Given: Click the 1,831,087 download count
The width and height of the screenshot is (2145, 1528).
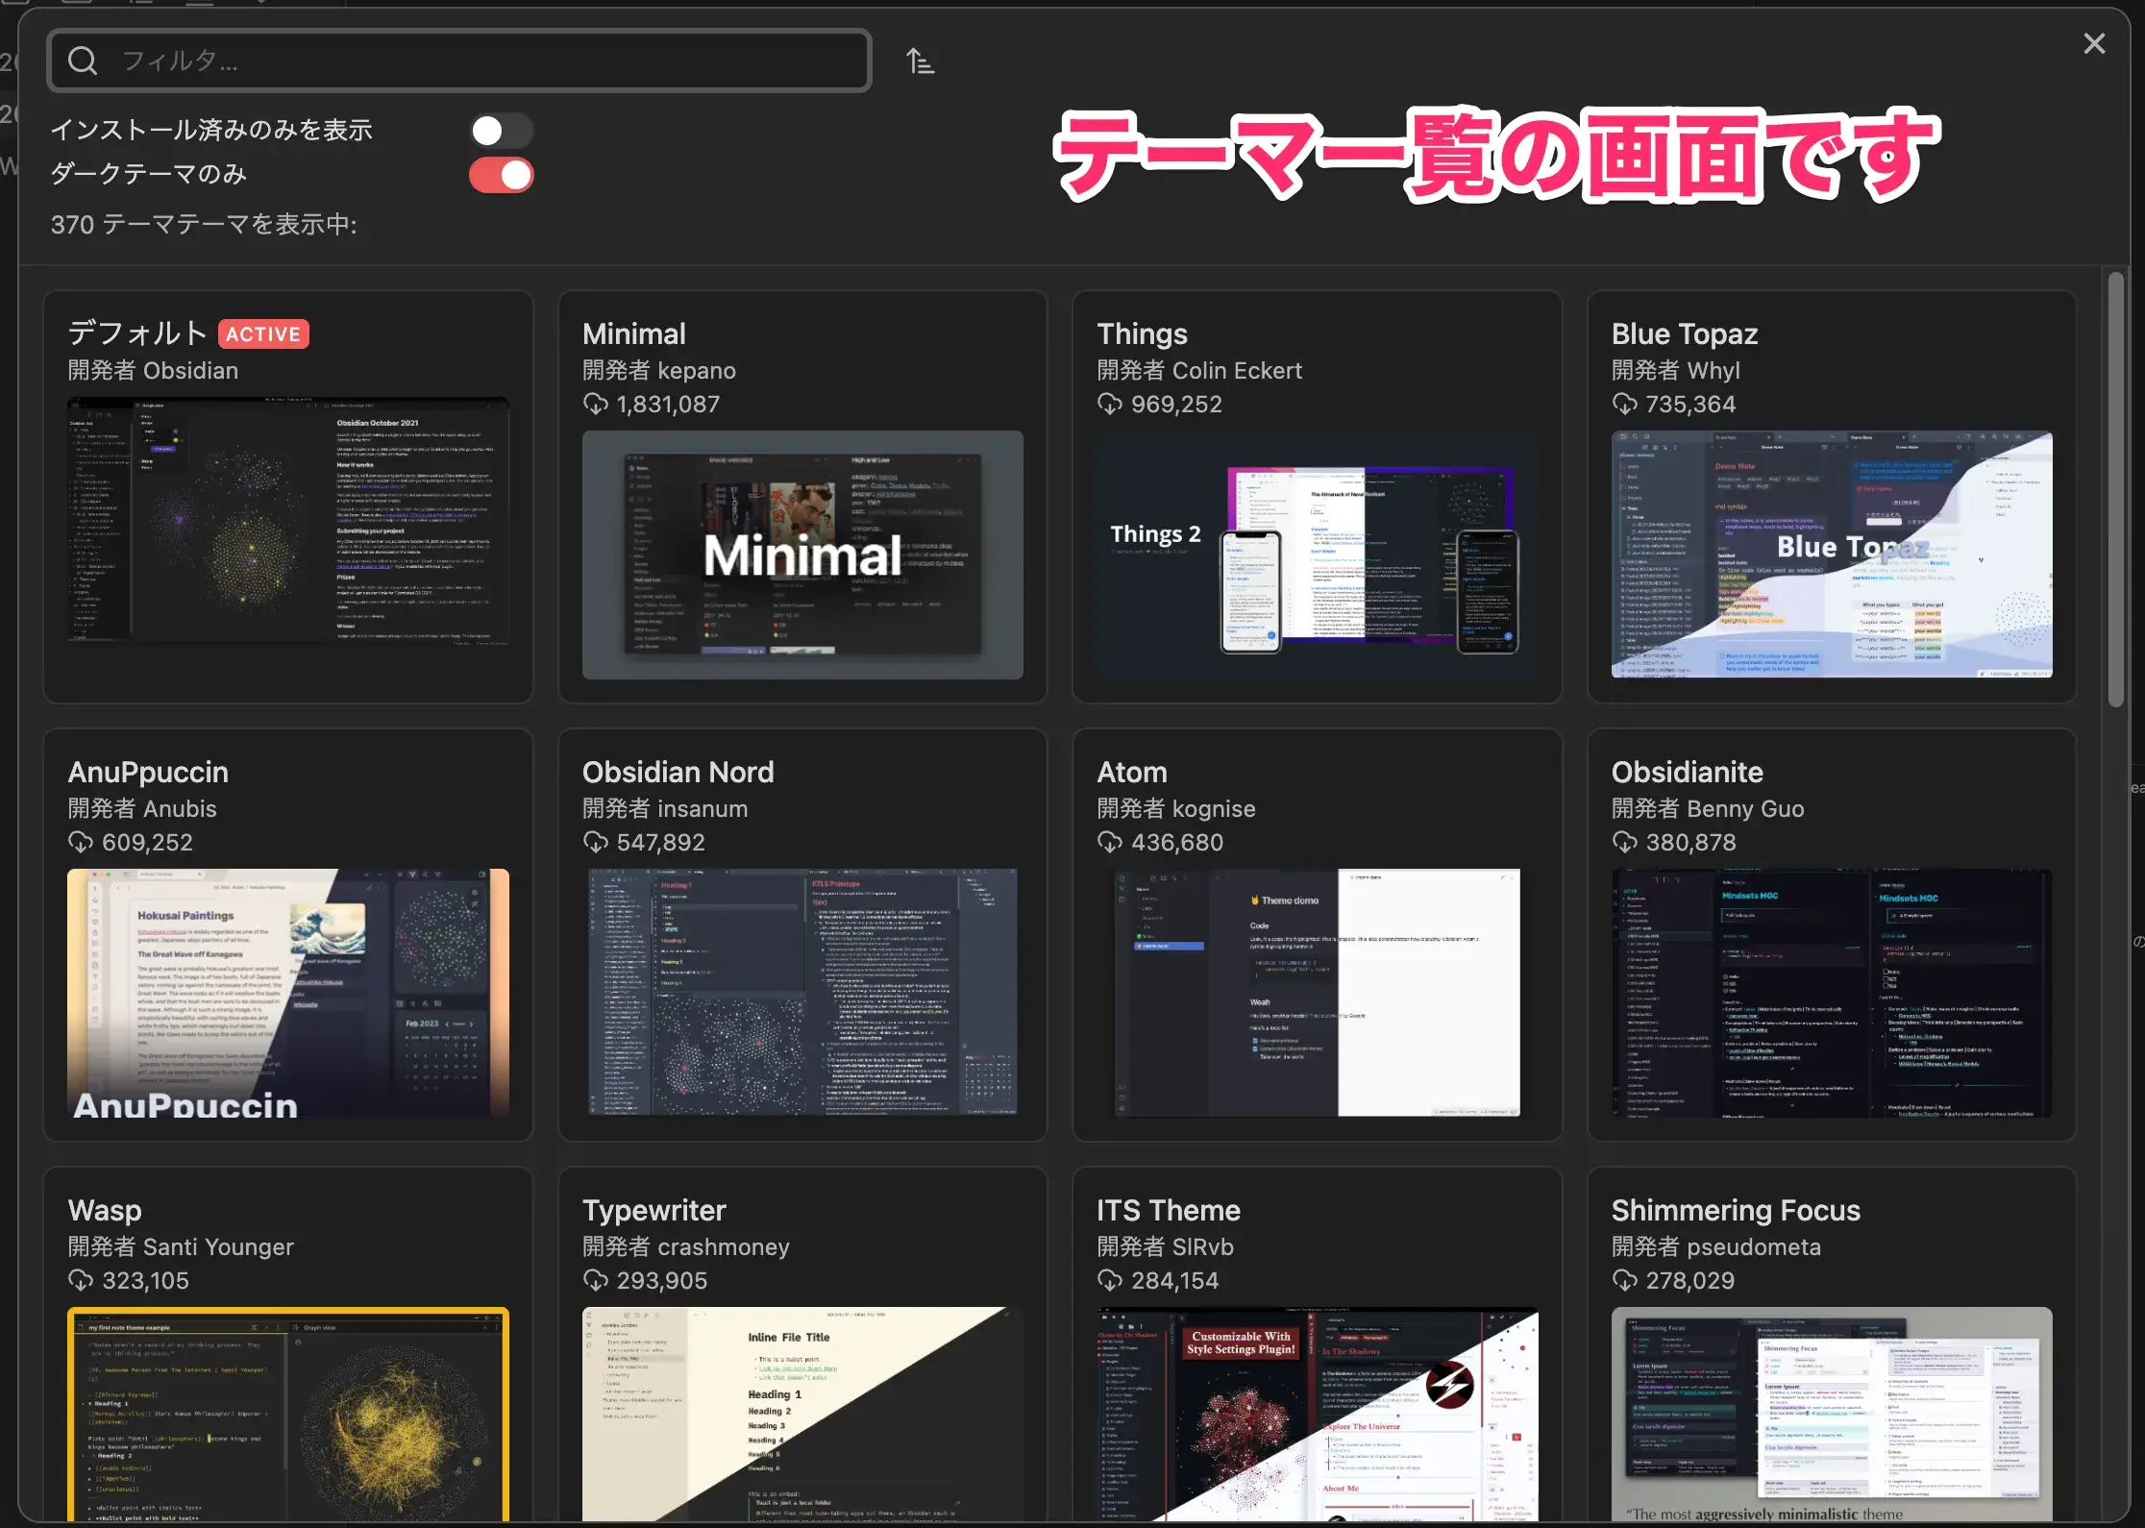Looking at the screenshot, I should point(668,405).
